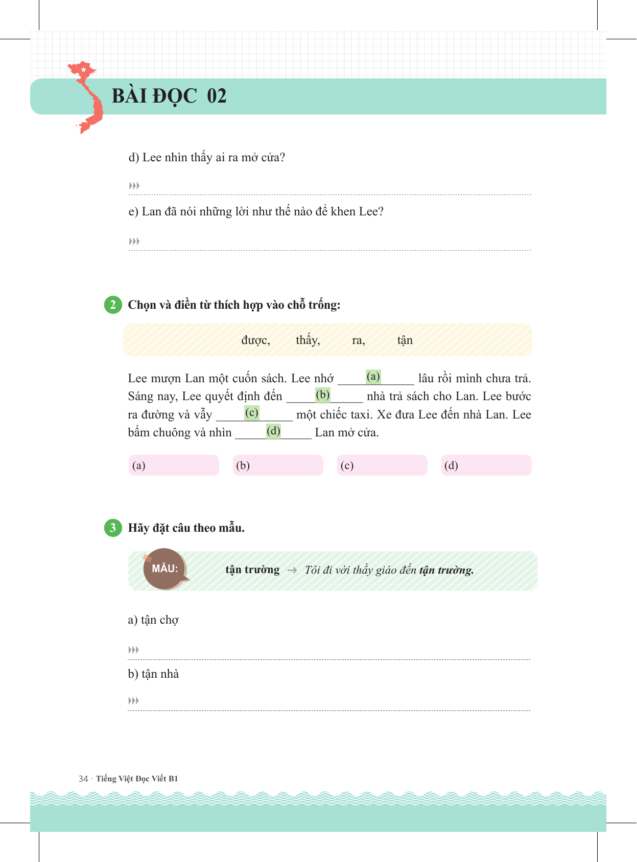The image size is (637, 862).
Task: Select the pink answer box (d)
Action: tap(486, 465)
